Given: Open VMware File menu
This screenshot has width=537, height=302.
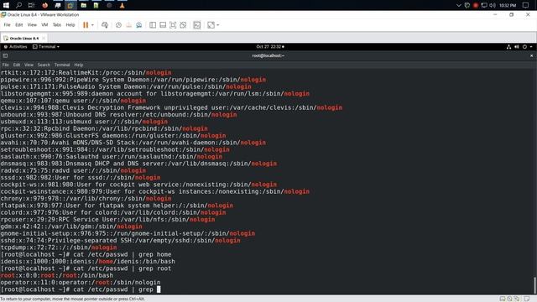Looking at the screenshot, I should pos(7,25).
